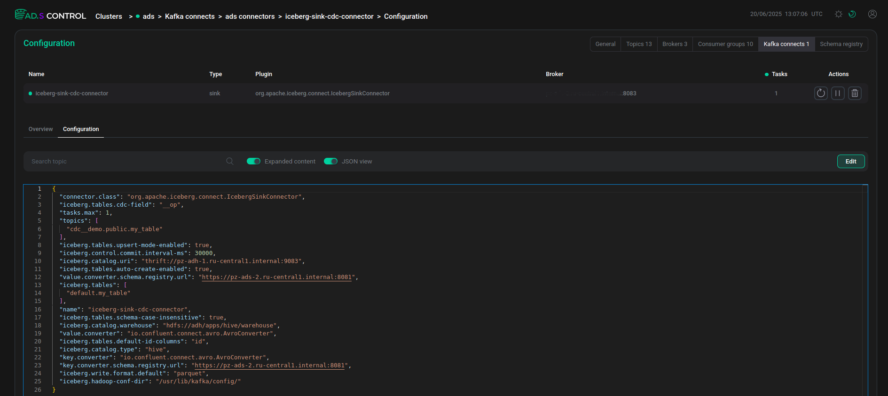This screenshot has height=396, width=888.
Task: Click the org.apache.iceberg.connect.IcebergSinkConnector plugin cell
Action: [322, 93]
